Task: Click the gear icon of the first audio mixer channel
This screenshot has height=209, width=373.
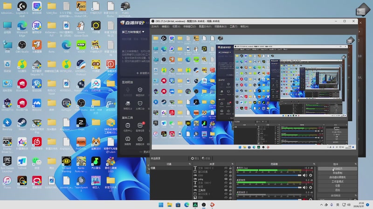Action: (x=311, y=175)
